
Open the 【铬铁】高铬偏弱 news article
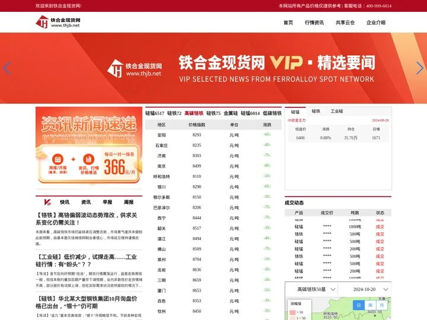point(87,219)
